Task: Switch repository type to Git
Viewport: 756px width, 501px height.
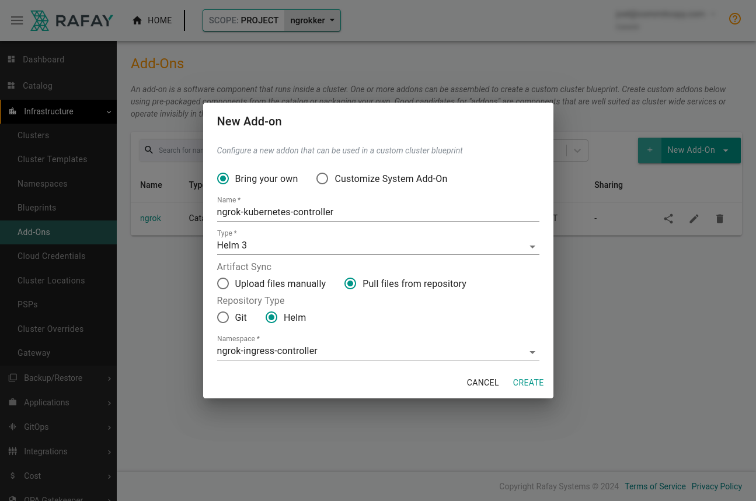Action: [x=223, y=317]
